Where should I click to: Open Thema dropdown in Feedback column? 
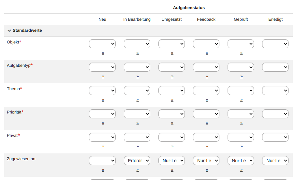[x=206, y=90]
